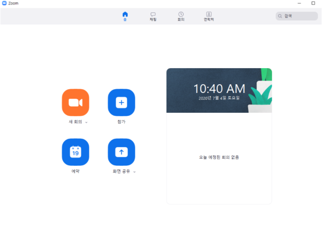Click the '새 회의' label text
Image resolution: width=322 pixels, height=248 pixels.
(75, 122)
